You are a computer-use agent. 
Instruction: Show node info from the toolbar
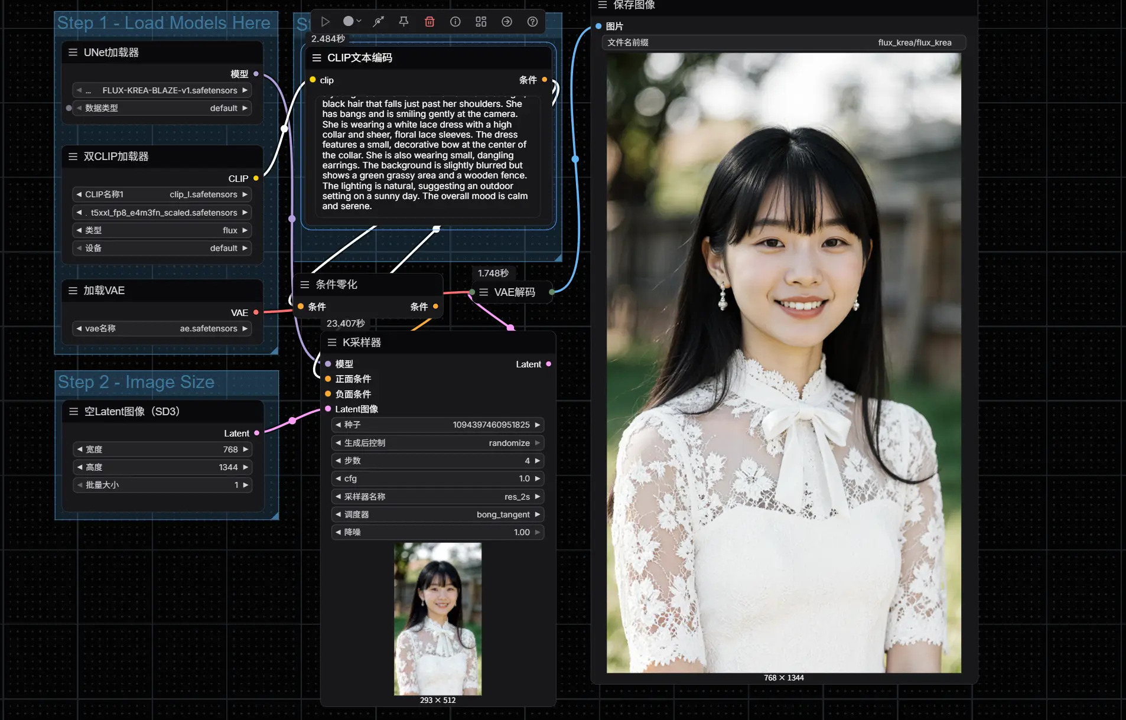[455, 22]
